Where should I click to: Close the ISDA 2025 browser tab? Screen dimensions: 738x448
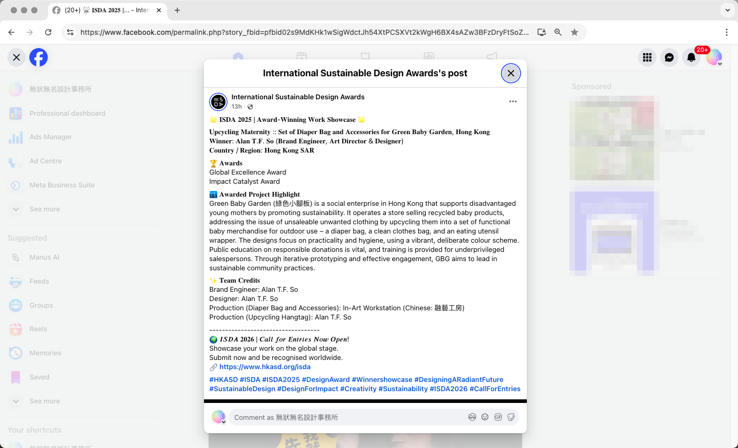click(x=159, y=10)
